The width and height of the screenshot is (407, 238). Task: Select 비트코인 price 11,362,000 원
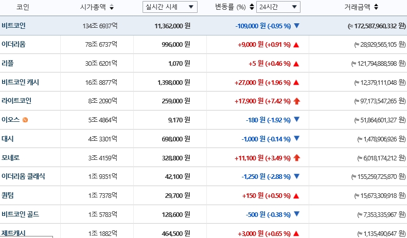pyautogui.click(x=172, y=26)
